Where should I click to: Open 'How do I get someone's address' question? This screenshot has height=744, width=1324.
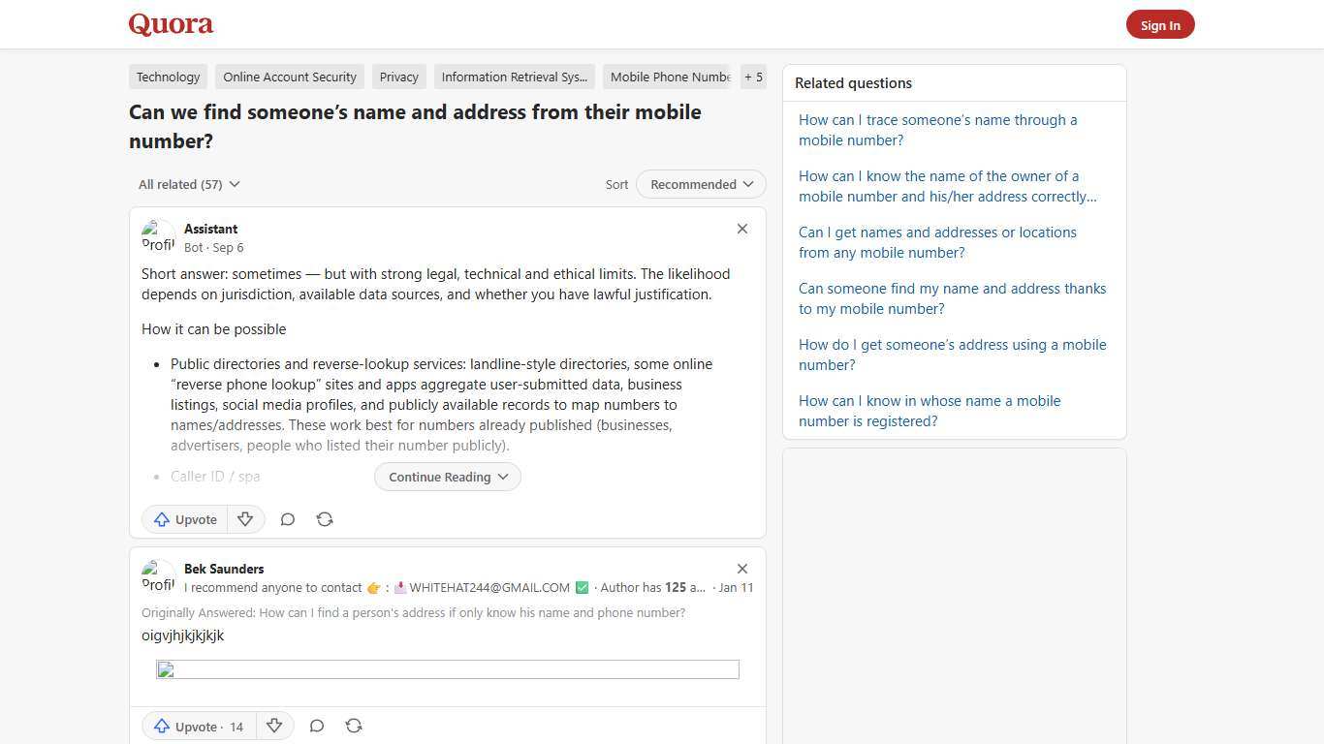952,355
